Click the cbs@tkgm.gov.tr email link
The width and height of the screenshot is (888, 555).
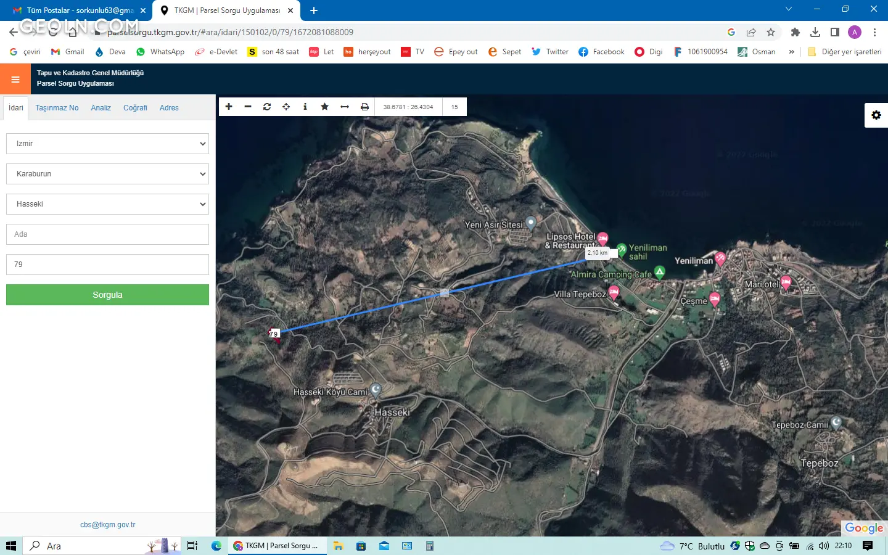tap(107, 525)
